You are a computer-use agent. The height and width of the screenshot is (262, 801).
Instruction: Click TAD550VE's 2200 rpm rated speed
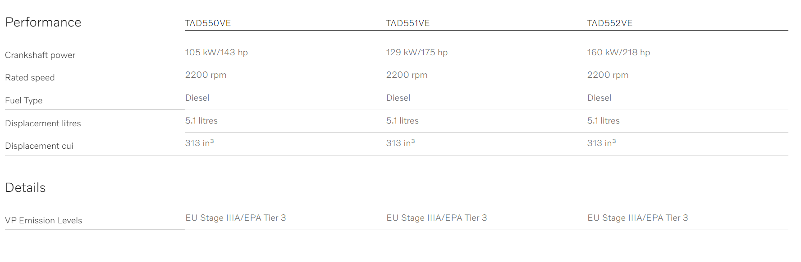[206, 75]
